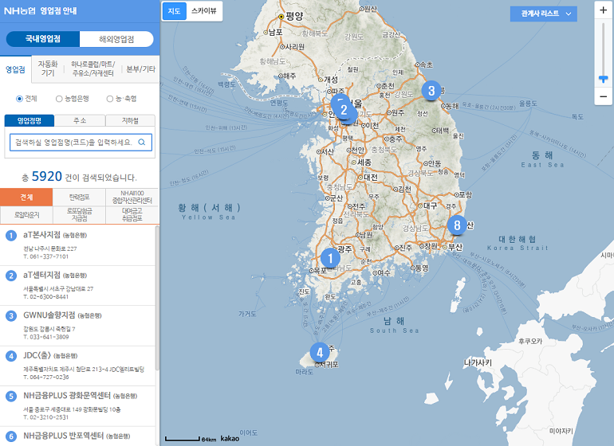Zoom in the map with the plus button
This screenshot has width=614, height=446.
point(603,10)
